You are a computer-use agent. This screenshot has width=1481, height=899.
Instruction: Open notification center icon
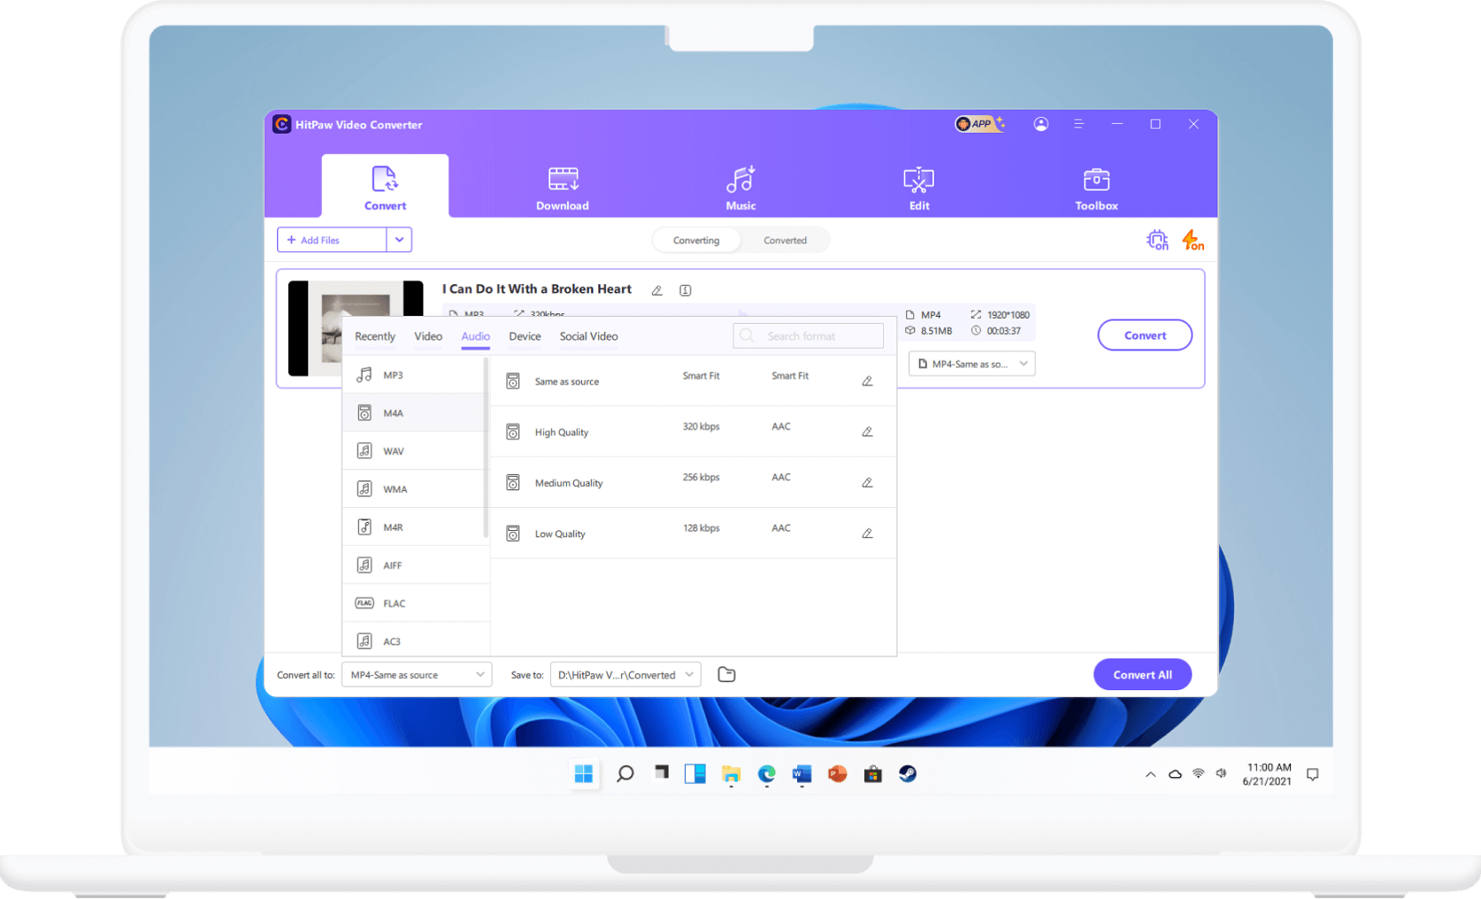(x=1313, y=774)
